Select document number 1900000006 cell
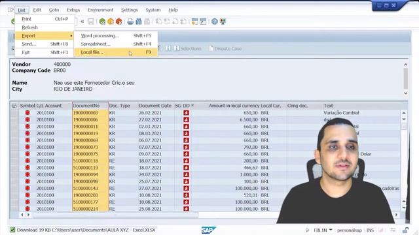Image resolution: width=419 pixels, height=235 pixels. 90,119
